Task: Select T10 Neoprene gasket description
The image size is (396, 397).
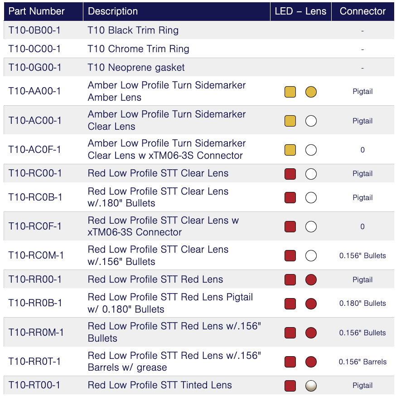Action: tap(136, 68)
